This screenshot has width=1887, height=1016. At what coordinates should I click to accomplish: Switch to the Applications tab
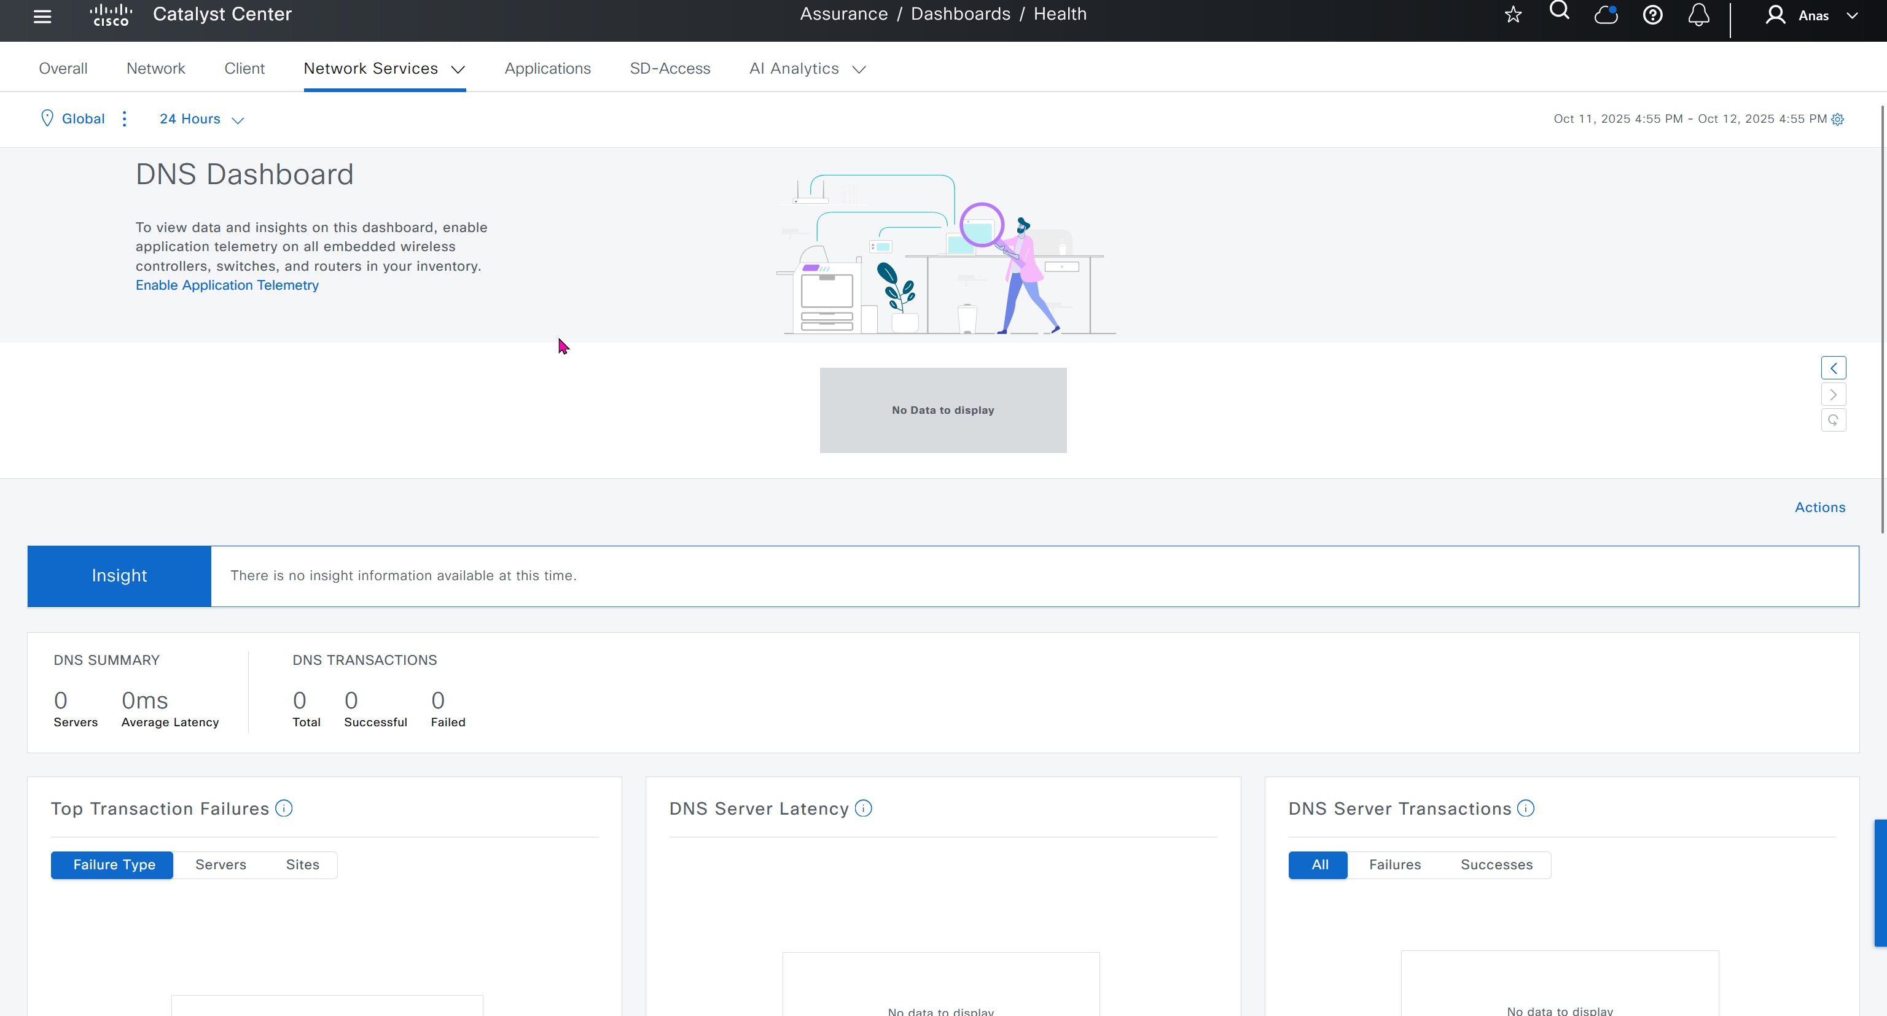click(x=547, y=69)
